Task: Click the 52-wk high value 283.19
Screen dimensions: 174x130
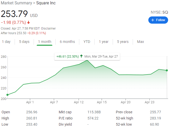Action: pyautogui.click(x=156, y=118)
